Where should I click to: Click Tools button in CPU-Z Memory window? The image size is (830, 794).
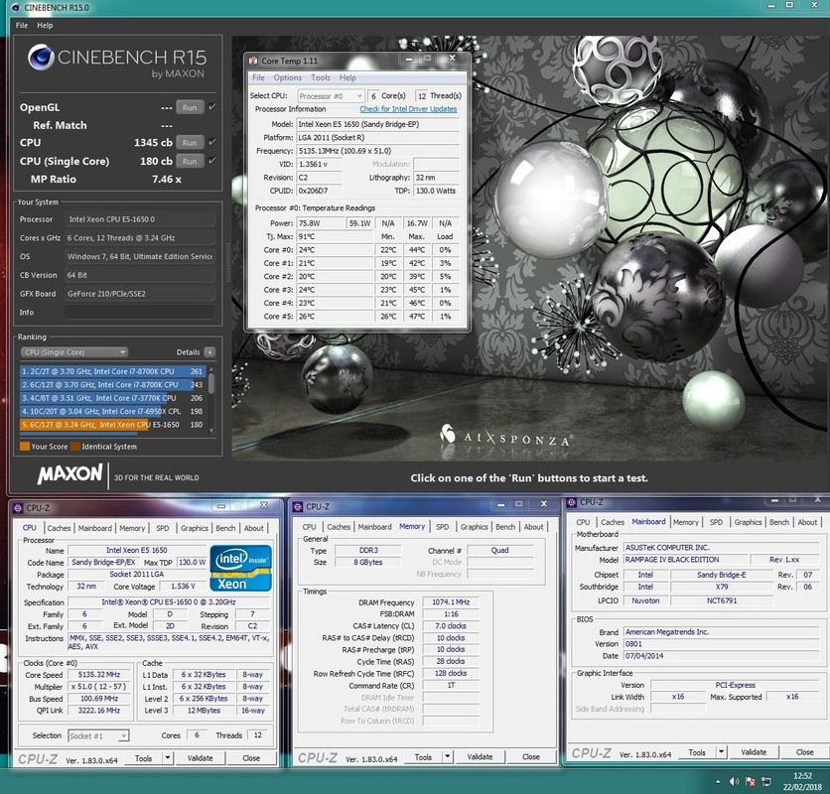423,757
